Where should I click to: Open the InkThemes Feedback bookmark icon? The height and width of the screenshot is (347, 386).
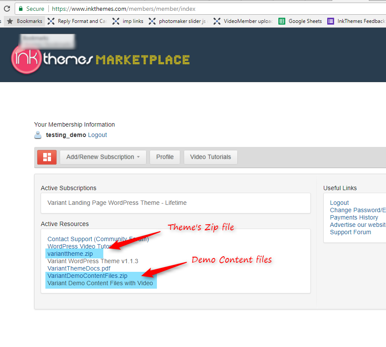(x=331, y=21)
